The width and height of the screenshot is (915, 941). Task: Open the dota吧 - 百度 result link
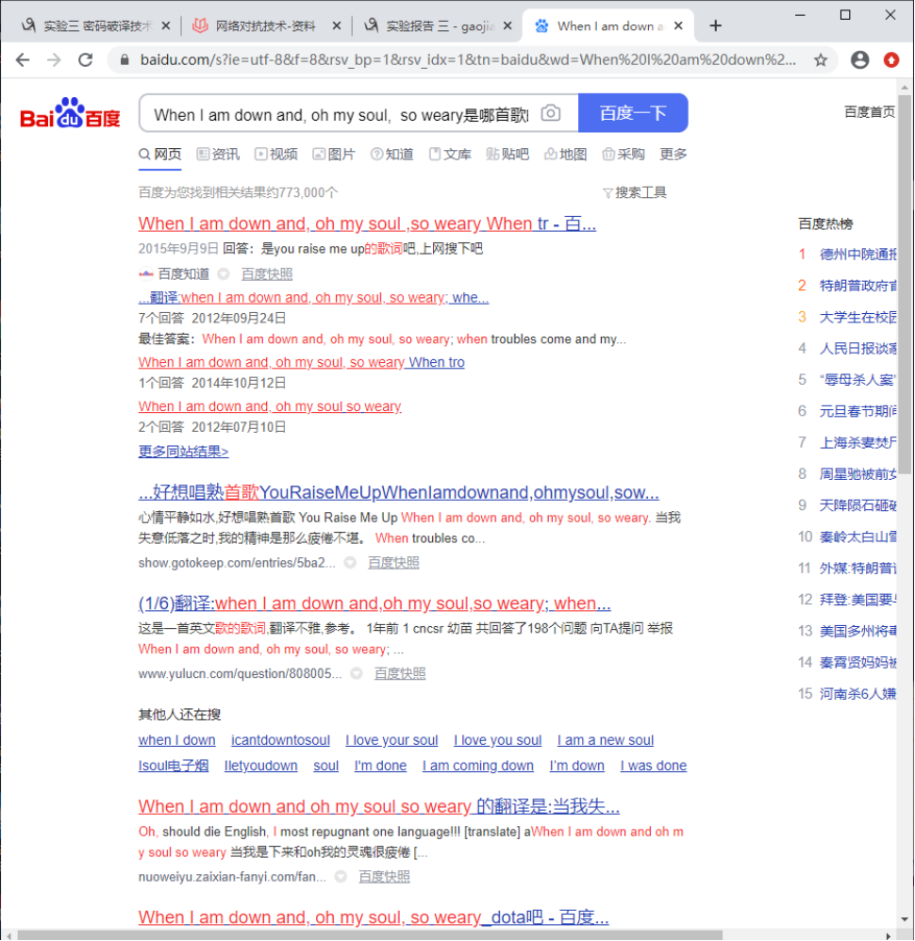[374, 917]
